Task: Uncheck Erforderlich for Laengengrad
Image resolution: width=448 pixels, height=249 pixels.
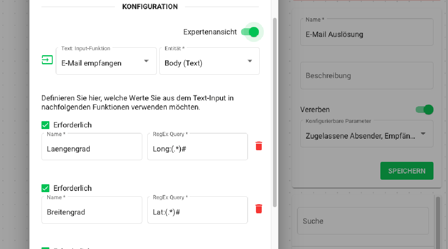Action: click(45, 124)
